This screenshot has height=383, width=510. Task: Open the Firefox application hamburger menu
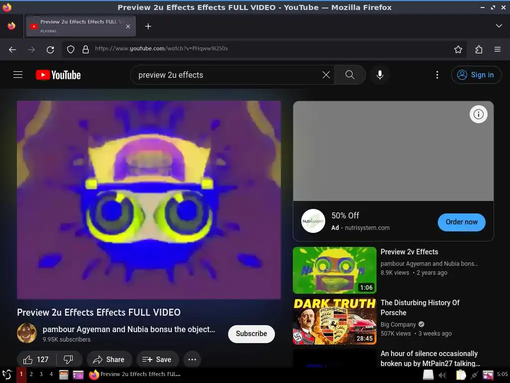coord(498,49)
